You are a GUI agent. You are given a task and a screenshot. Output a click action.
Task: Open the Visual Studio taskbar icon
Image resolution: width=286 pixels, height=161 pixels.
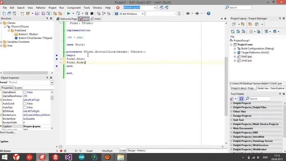coord(68,157)
